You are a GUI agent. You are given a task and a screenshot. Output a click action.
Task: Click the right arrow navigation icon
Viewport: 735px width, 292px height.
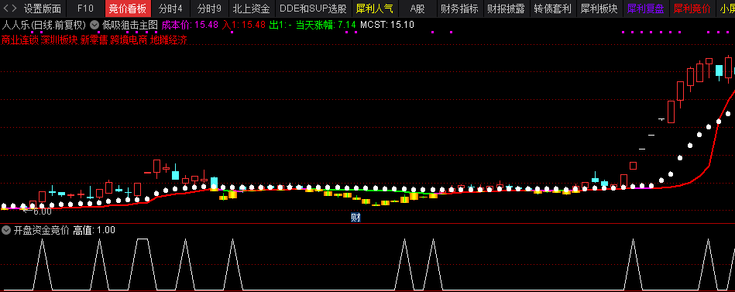click(x=14, y=9)
